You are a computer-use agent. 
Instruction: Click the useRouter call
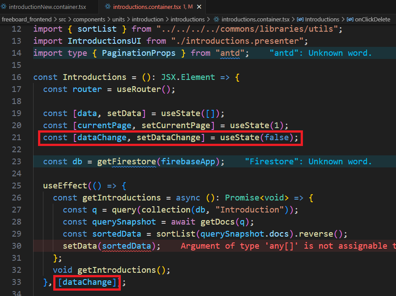pyautogui.click(x=139, y=89)
